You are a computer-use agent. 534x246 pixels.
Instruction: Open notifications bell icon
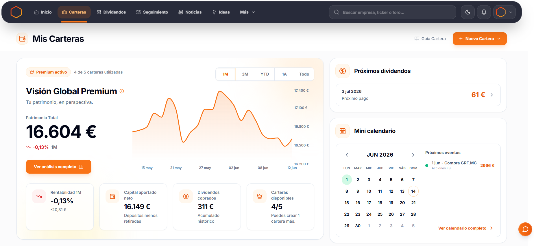point(484,12)
